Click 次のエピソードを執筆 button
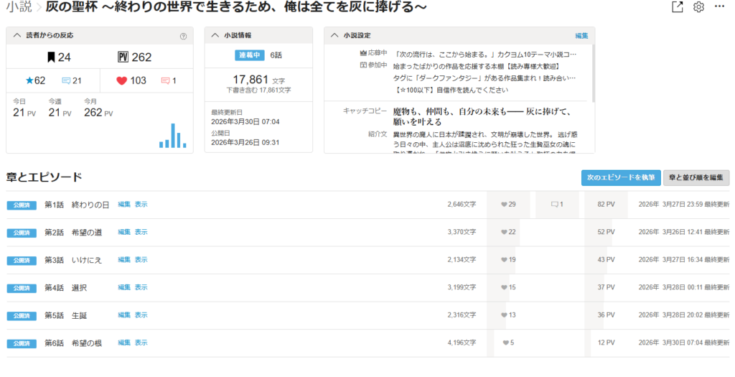 click(x=621, y=177)
